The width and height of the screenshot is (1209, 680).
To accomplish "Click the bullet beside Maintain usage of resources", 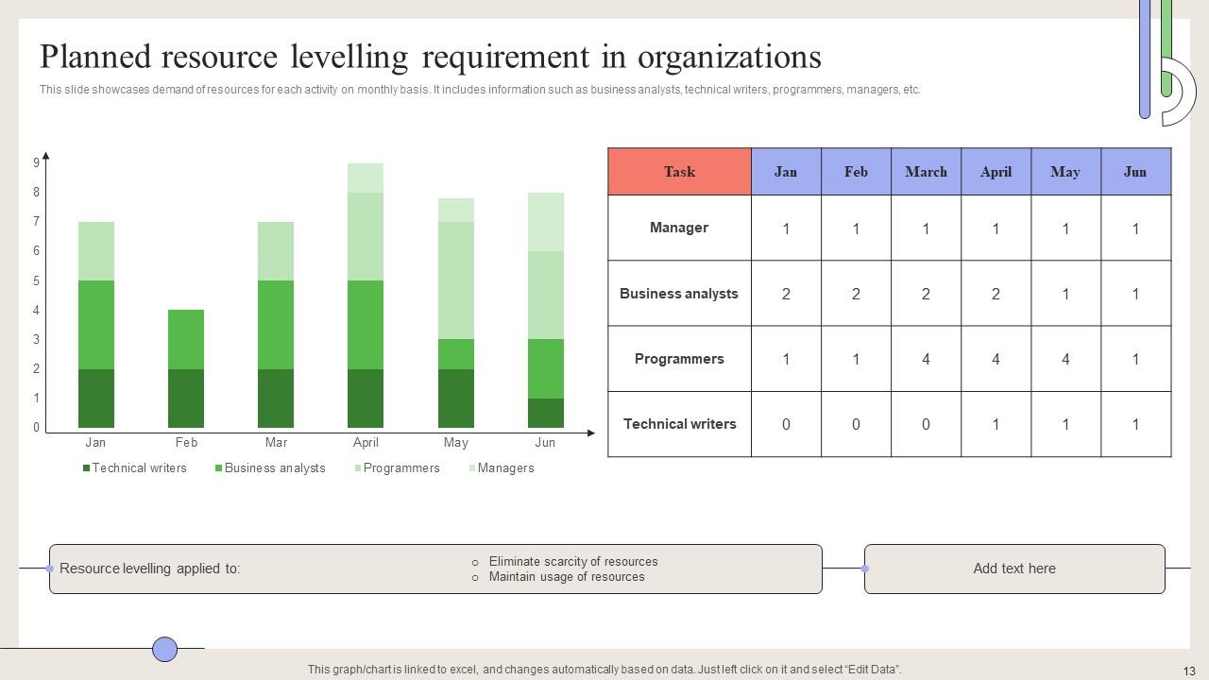I will (x=473, y=577).
